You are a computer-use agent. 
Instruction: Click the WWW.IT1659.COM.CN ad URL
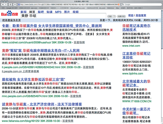137,101
